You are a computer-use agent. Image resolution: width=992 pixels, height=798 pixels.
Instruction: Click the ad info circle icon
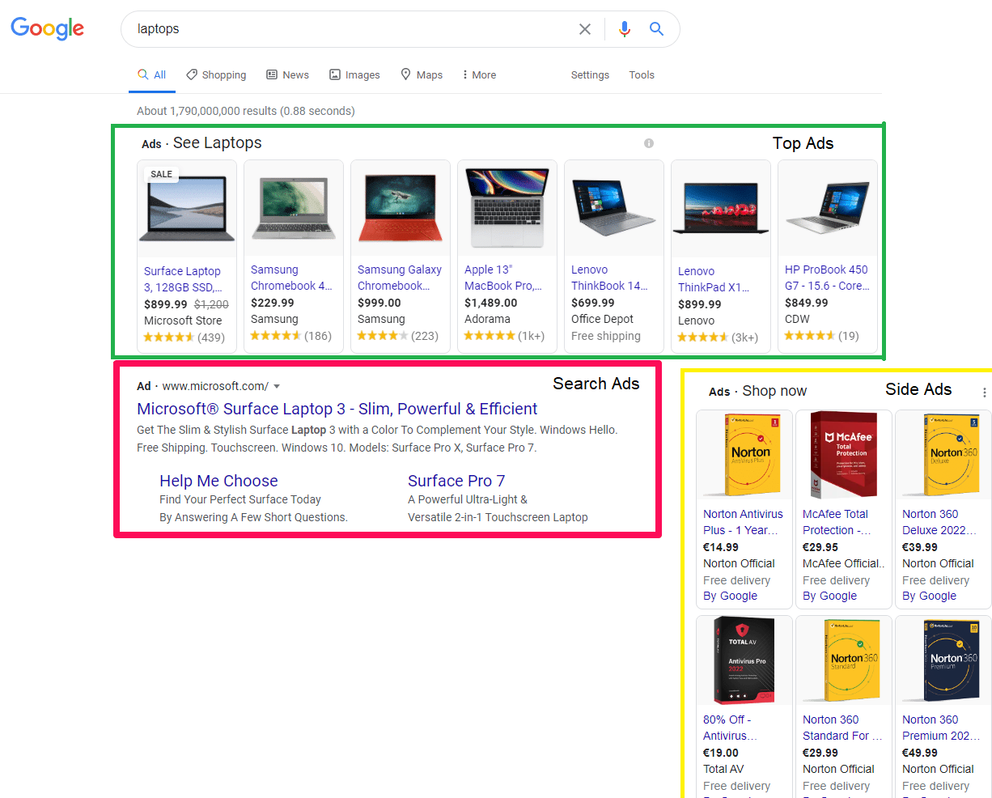point(648,143)
